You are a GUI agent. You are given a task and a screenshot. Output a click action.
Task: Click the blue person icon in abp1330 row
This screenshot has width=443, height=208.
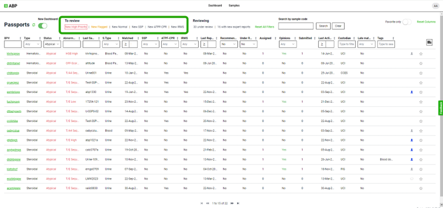(412, 92)
